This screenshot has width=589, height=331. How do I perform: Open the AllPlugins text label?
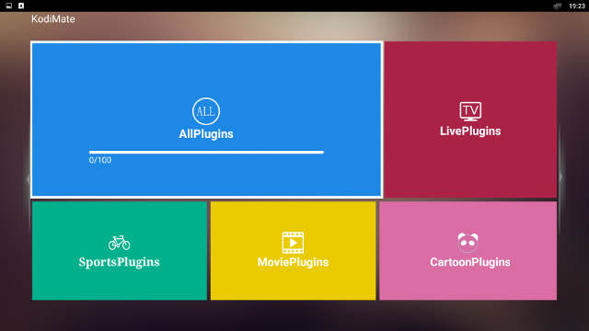pos(206,134)
